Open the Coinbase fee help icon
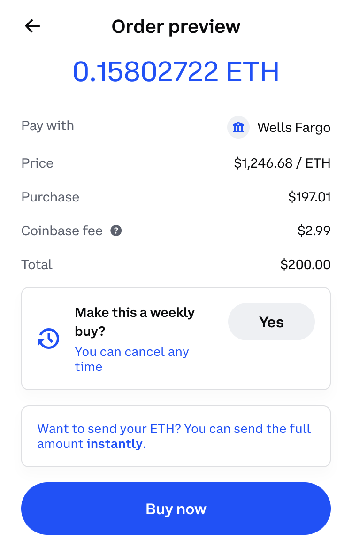 click(116, 231)
